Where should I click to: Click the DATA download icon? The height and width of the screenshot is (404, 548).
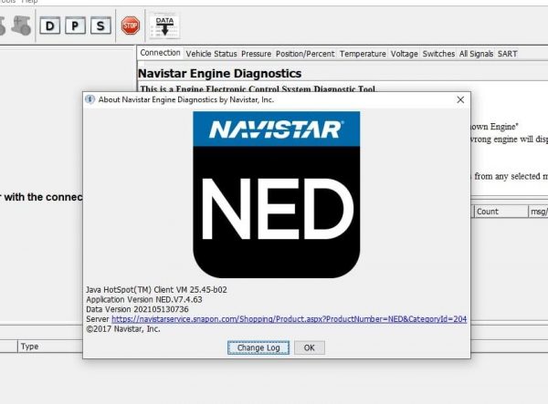(164, 26)
